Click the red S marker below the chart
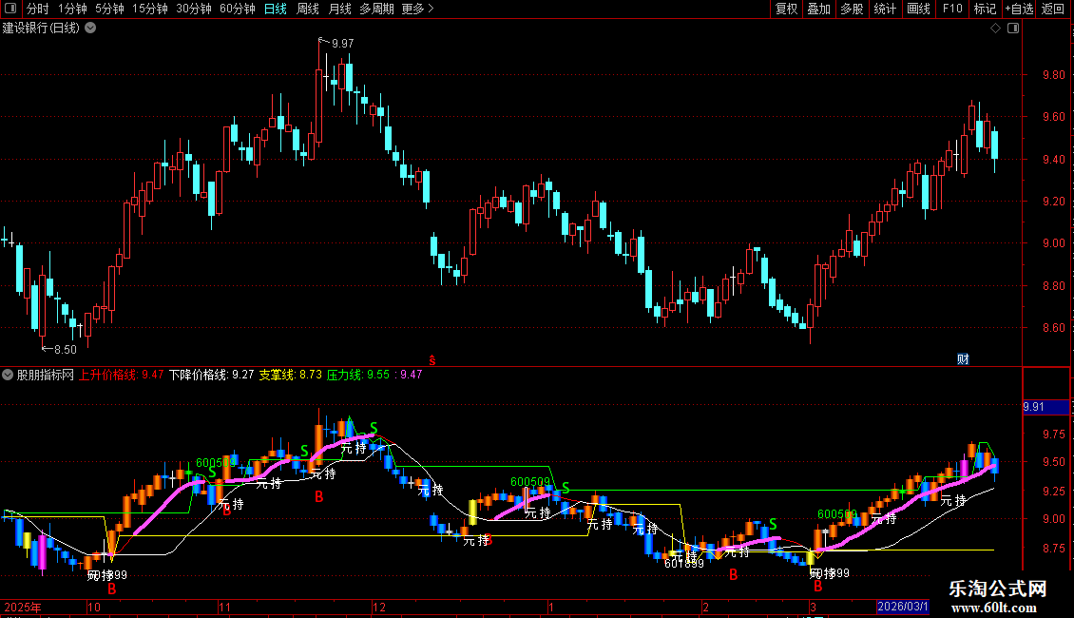1074x618 pixels. (432, 359)
